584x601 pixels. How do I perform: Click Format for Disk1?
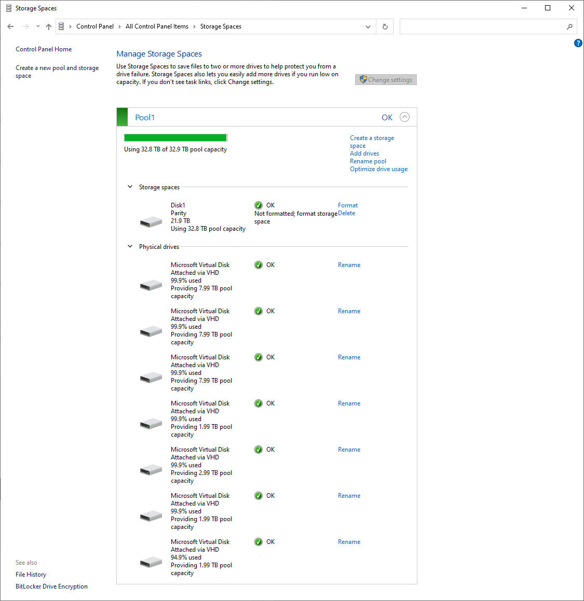tap(348, 205)
